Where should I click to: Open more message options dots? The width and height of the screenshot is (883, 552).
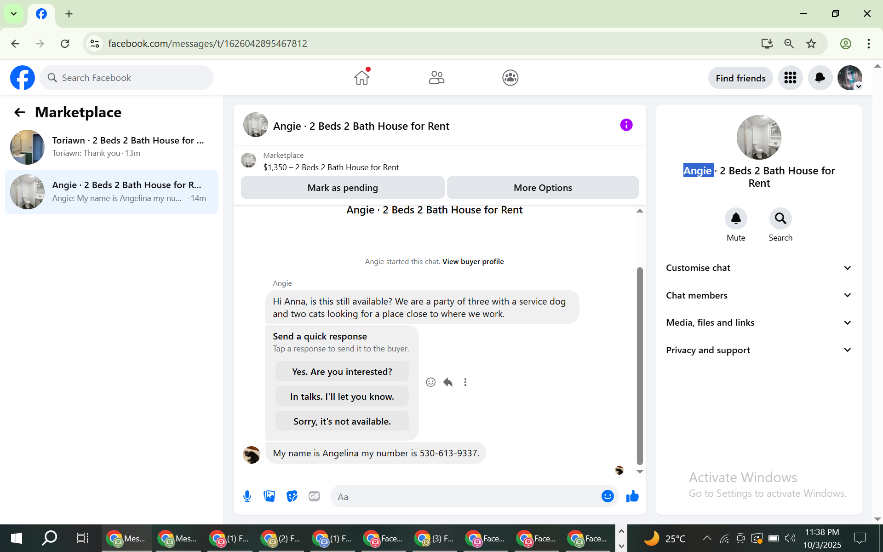pyautogui.click(x=465, y=382)
